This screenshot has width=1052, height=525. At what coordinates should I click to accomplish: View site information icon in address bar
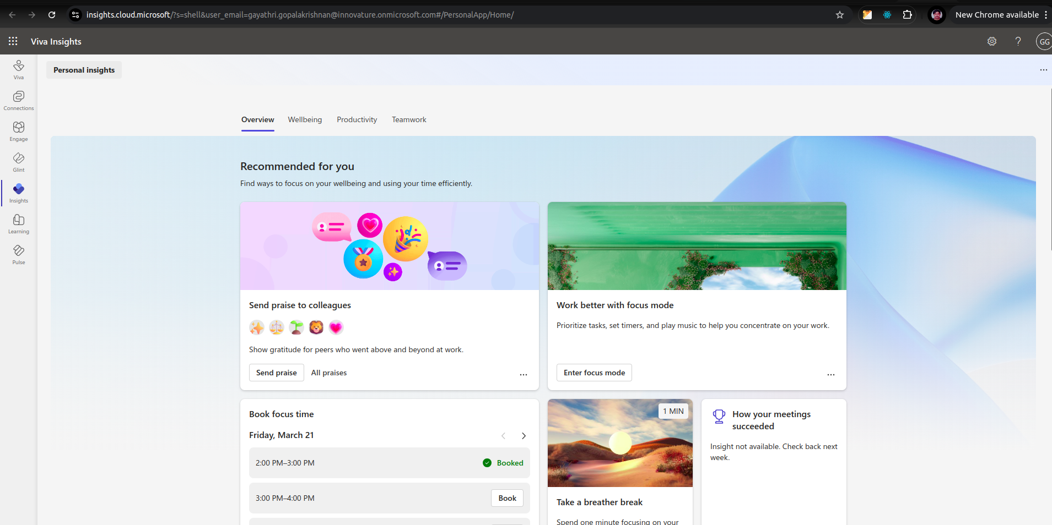click(x=75, y=15)
